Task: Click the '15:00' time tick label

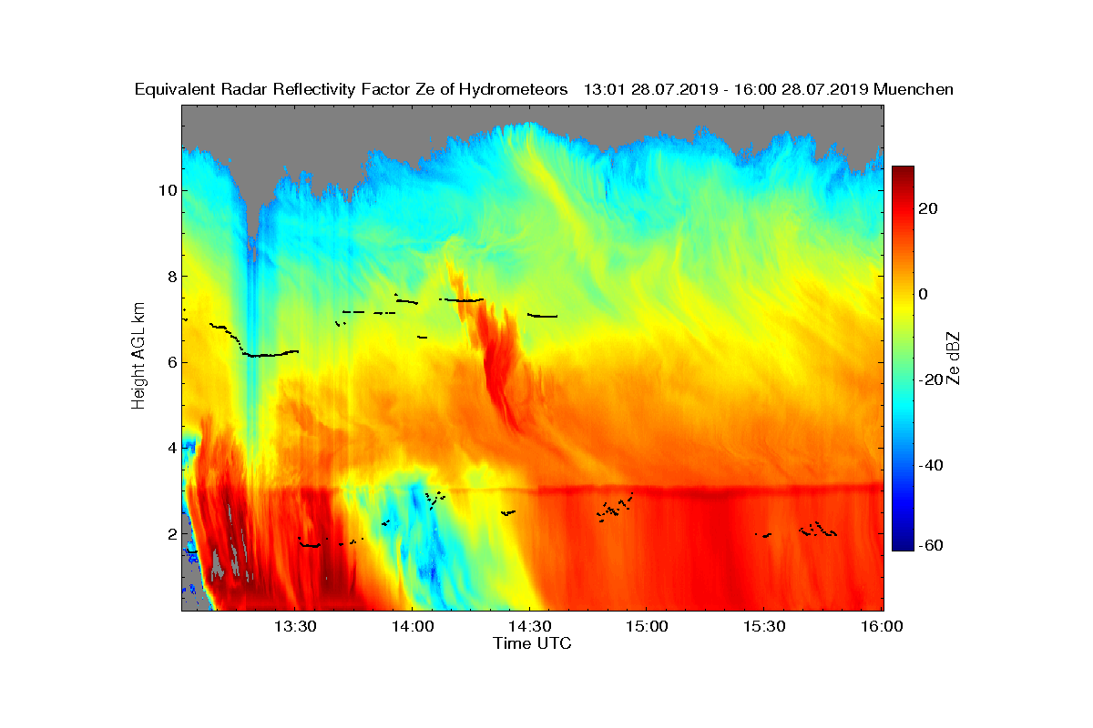Action: click(x=648, y=627)
